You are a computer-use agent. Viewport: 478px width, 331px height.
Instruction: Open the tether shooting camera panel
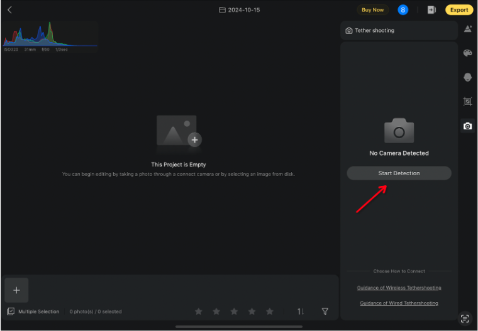pyautogui.click(x=467, y=126)
